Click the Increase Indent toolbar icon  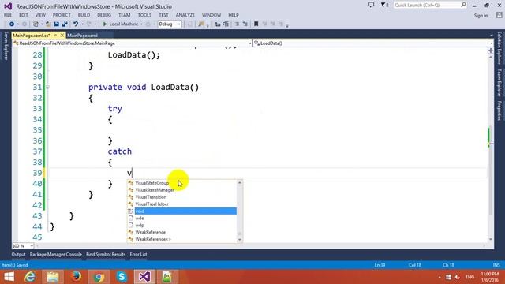(x=226, y=24)
